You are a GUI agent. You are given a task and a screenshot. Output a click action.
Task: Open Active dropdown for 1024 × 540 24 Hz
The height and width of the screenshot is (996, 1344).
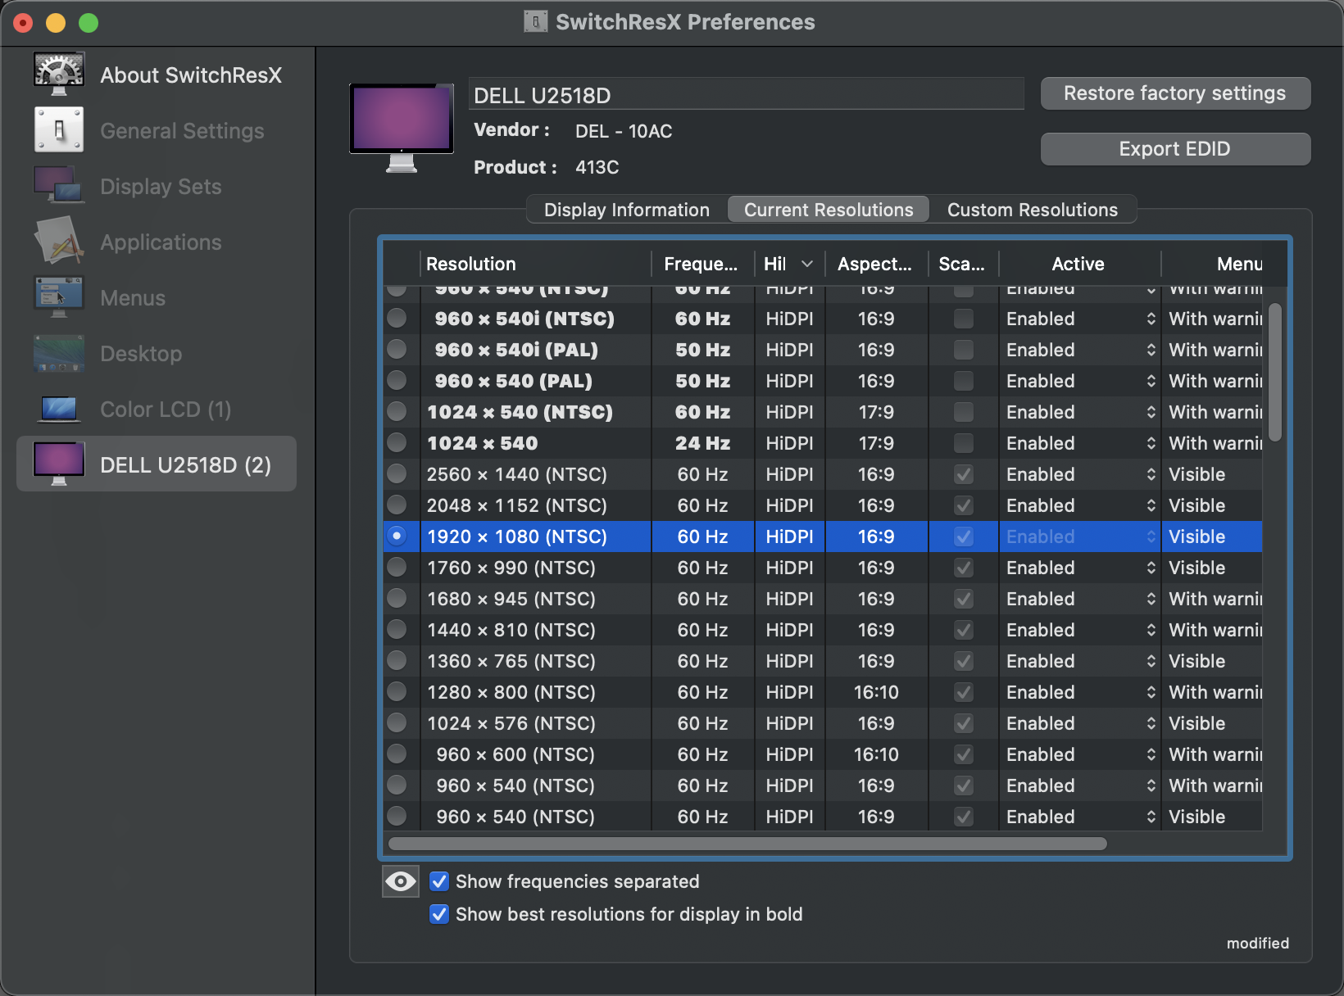pos(1080,443)
